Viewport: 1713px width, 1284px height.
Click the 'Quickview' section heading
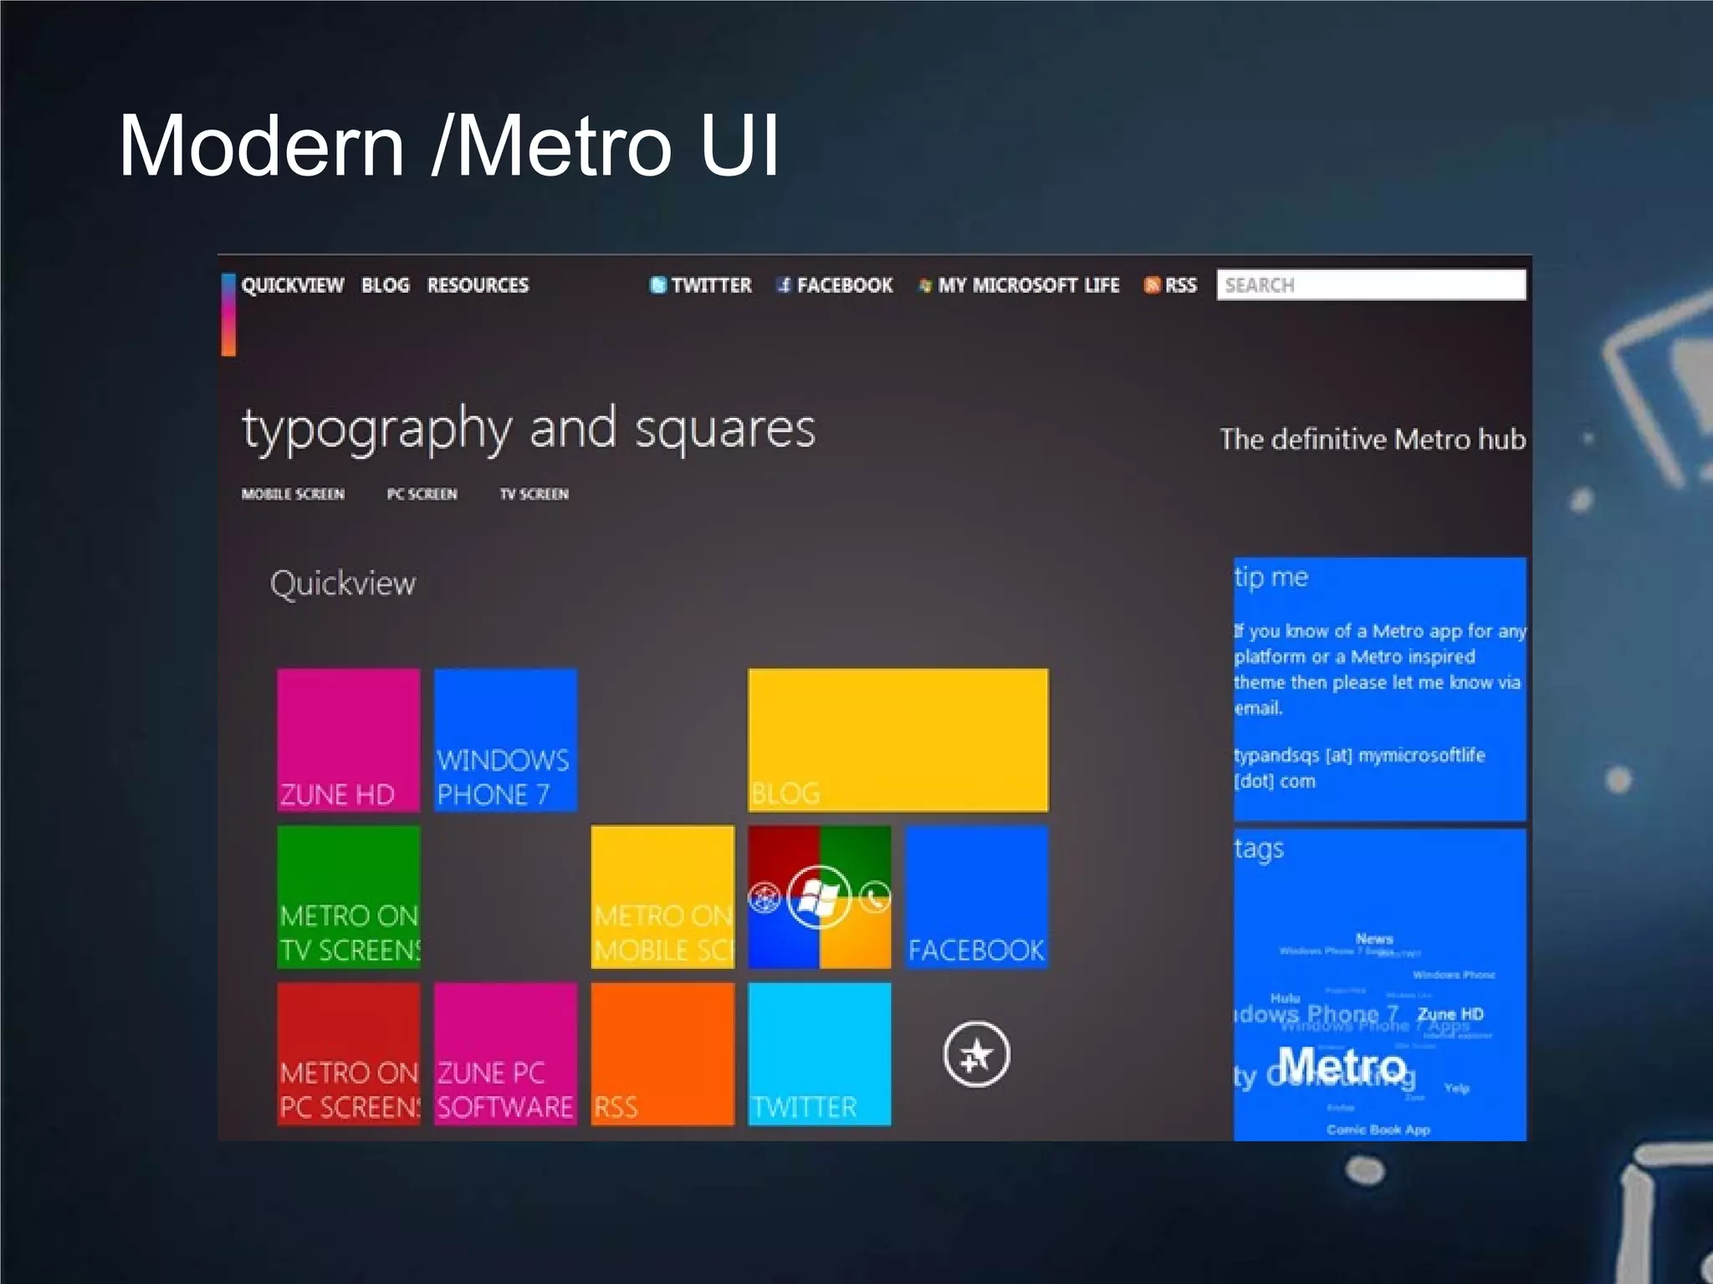(x=342, y=583)
